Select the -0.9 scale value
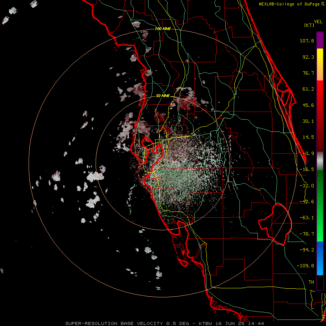The height and width of the screenshot is (326, 326). coord(308,154)
